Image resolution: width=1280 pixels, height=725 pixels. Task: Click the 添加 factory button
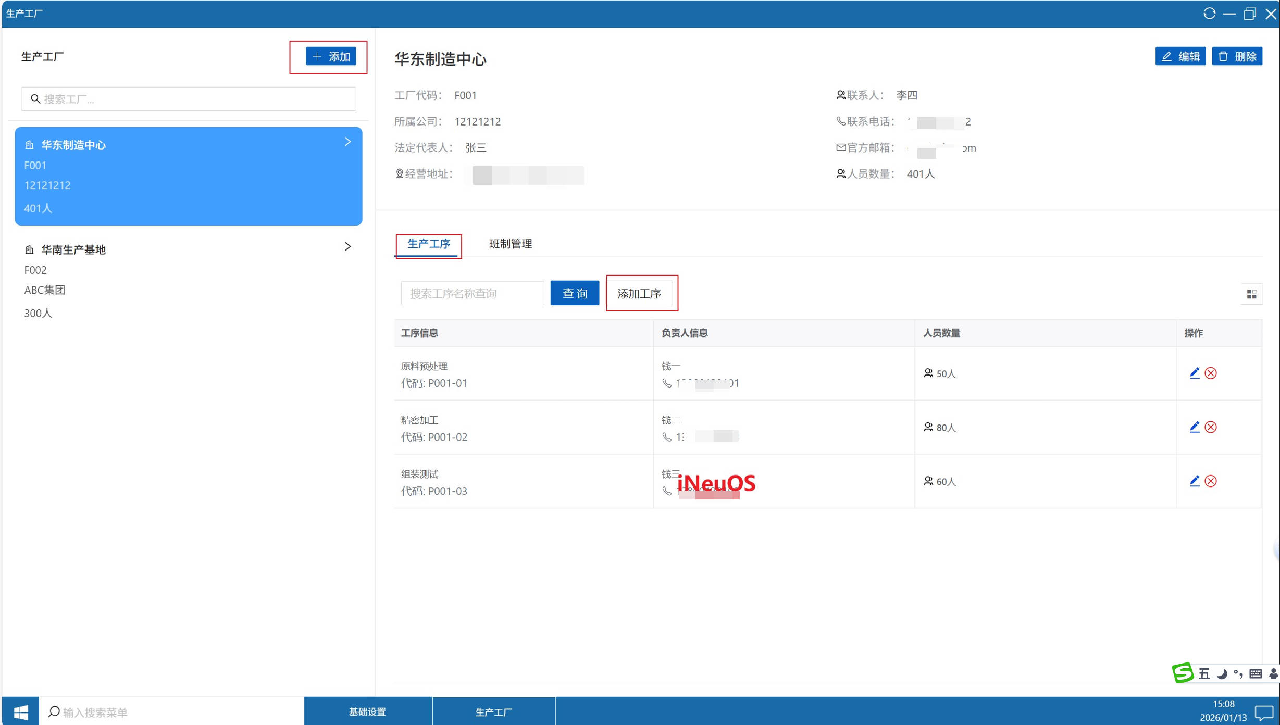click(331, 56)
